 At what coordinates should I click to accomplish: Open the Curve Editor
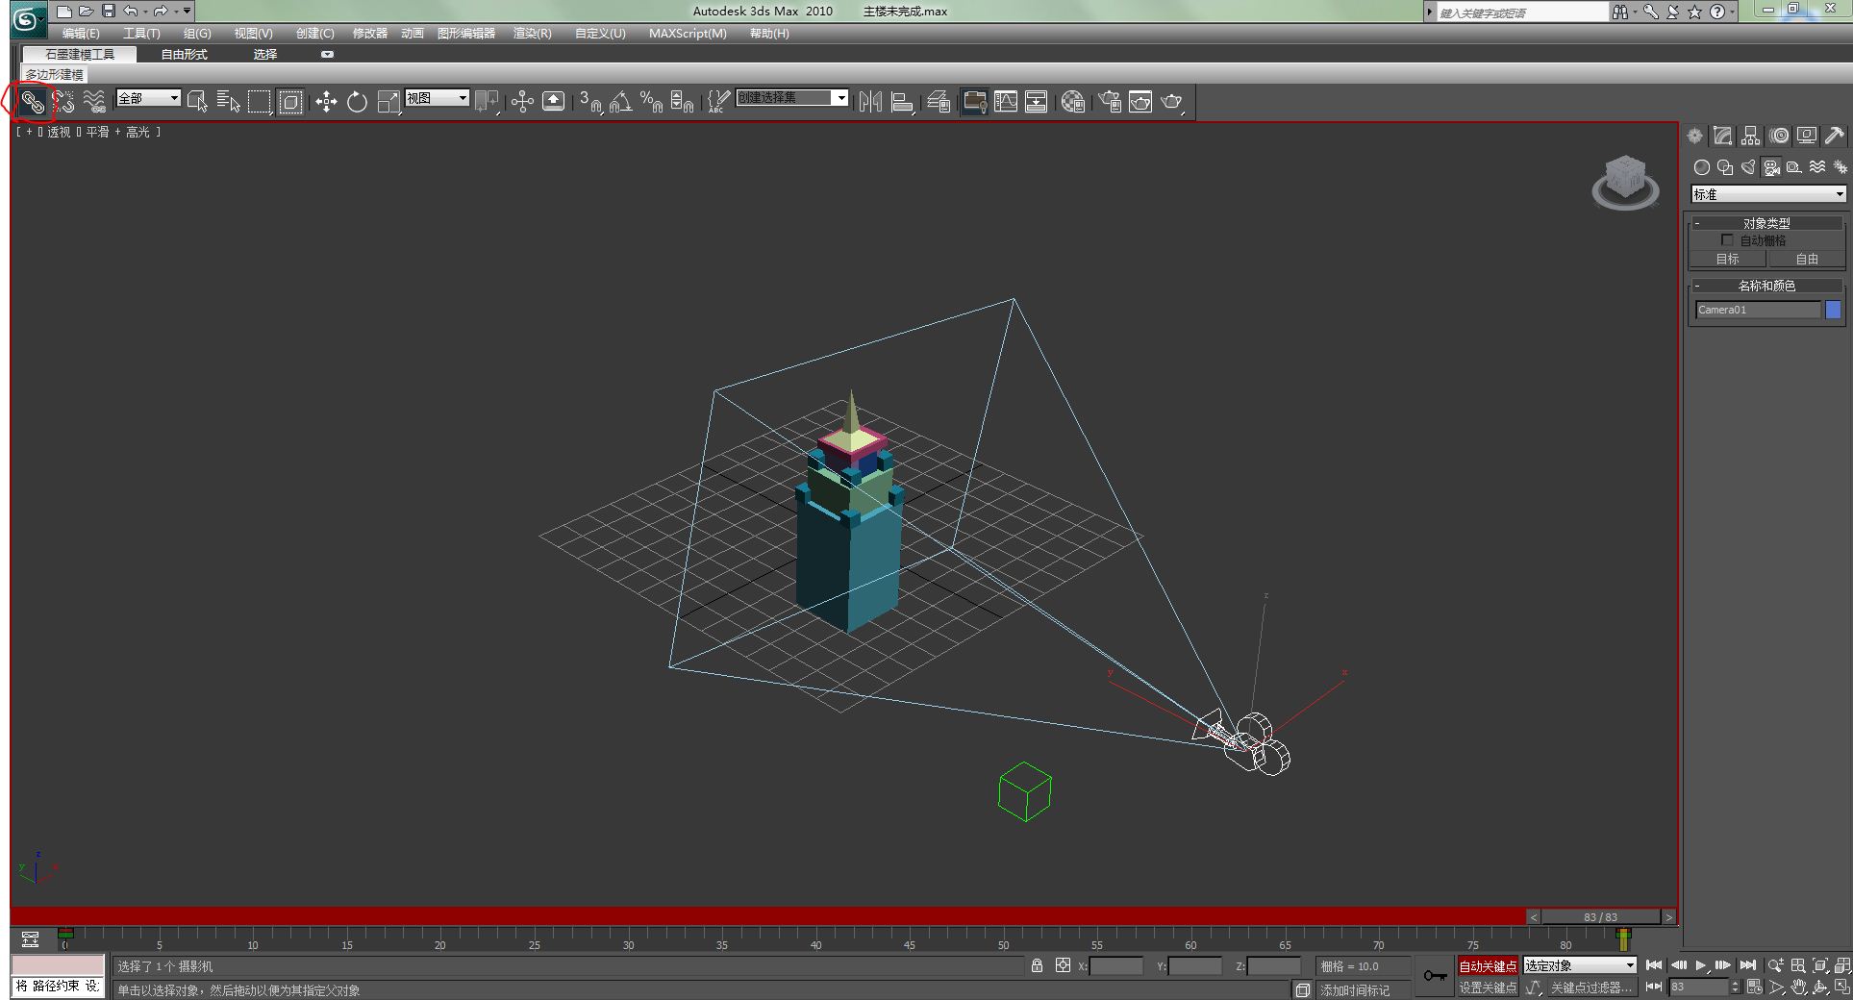coord(1005,102)
